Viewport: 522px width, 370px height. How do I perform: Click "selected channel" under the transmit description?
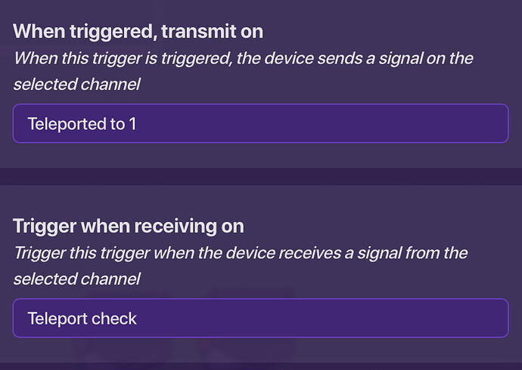click(77, 85)
